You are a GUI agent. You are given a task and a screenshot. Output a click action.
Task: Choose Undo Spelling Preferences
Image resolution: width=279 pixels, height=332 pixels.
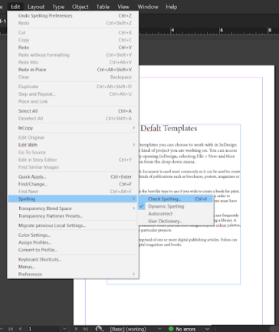pyautogui.click(x=74, y=15)
